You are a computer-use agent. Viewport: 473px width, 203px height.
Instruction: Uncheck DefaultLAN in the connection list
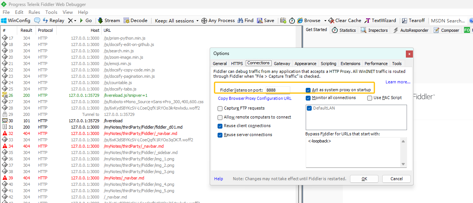pos(309,108)
